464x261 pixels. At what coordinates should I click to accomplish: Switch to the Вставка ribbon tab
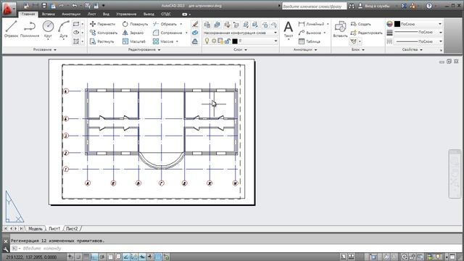click(48, 14)
